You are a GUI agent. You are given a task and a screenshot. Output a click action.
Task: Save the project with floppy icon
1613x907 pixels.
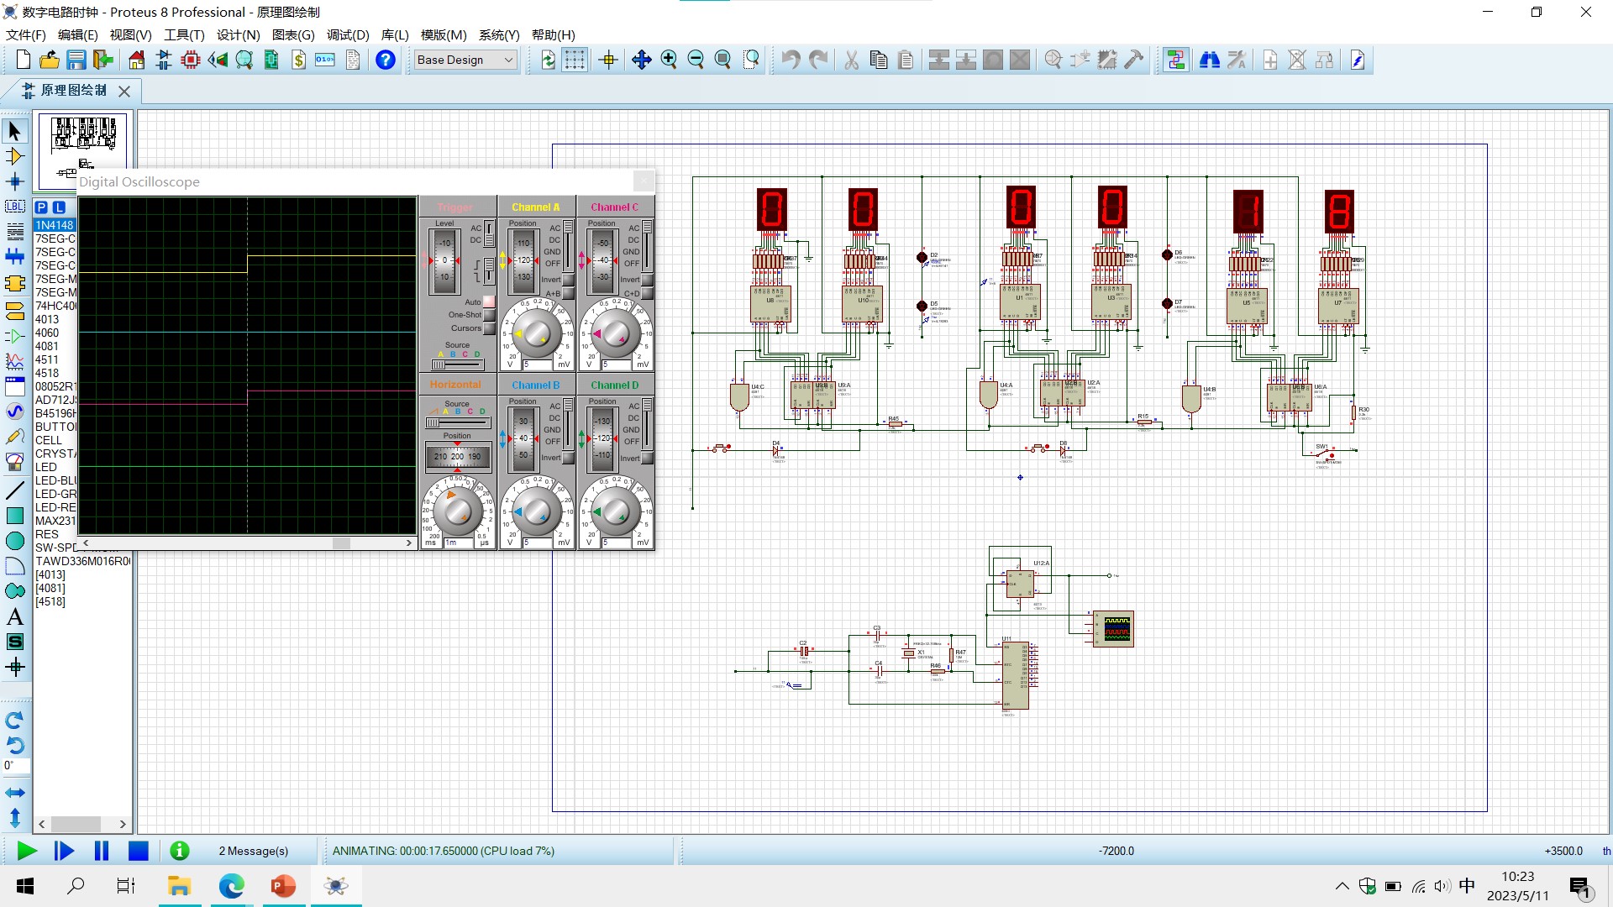pyautogui.click(x=76, y=60)
